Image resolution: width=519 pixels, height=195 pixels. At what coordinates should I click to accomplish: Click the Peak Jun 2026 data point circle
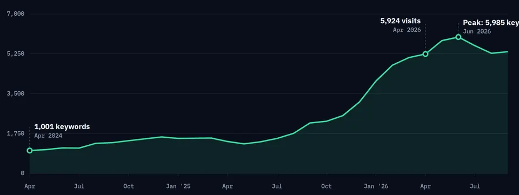[458, 37]
